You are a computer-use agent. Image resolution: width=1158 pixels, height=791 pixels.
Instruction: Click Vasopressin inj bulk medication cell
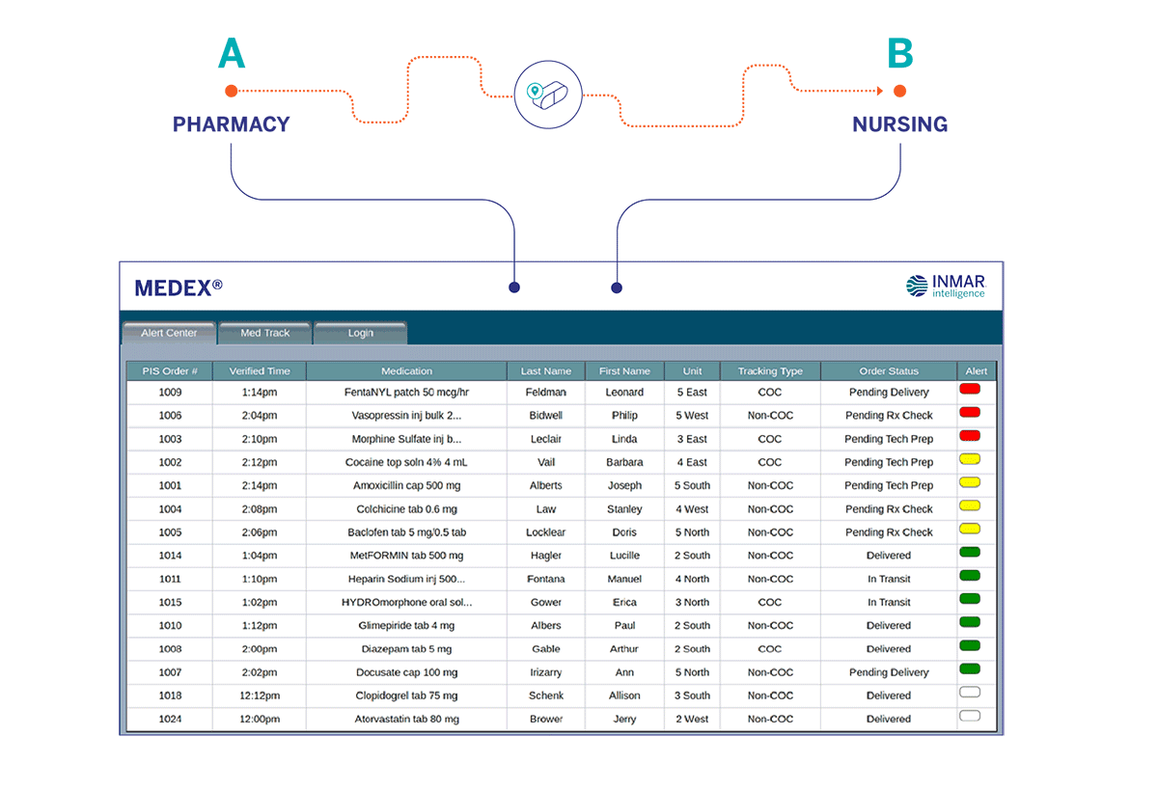pos(406,416)
